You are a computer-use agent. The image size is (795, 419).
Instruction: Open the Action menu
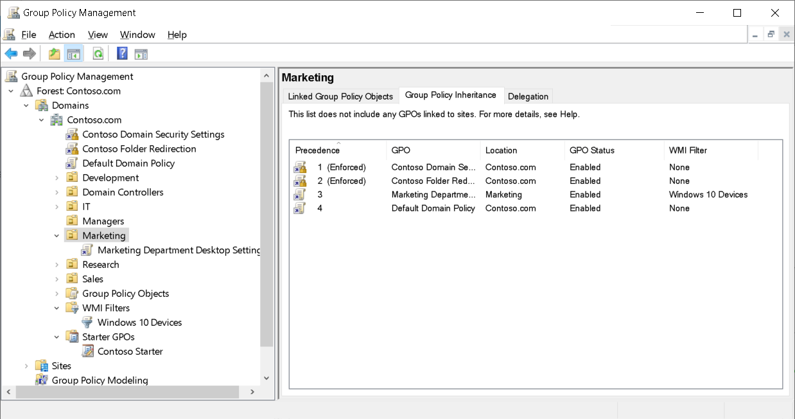pos(61,34)
